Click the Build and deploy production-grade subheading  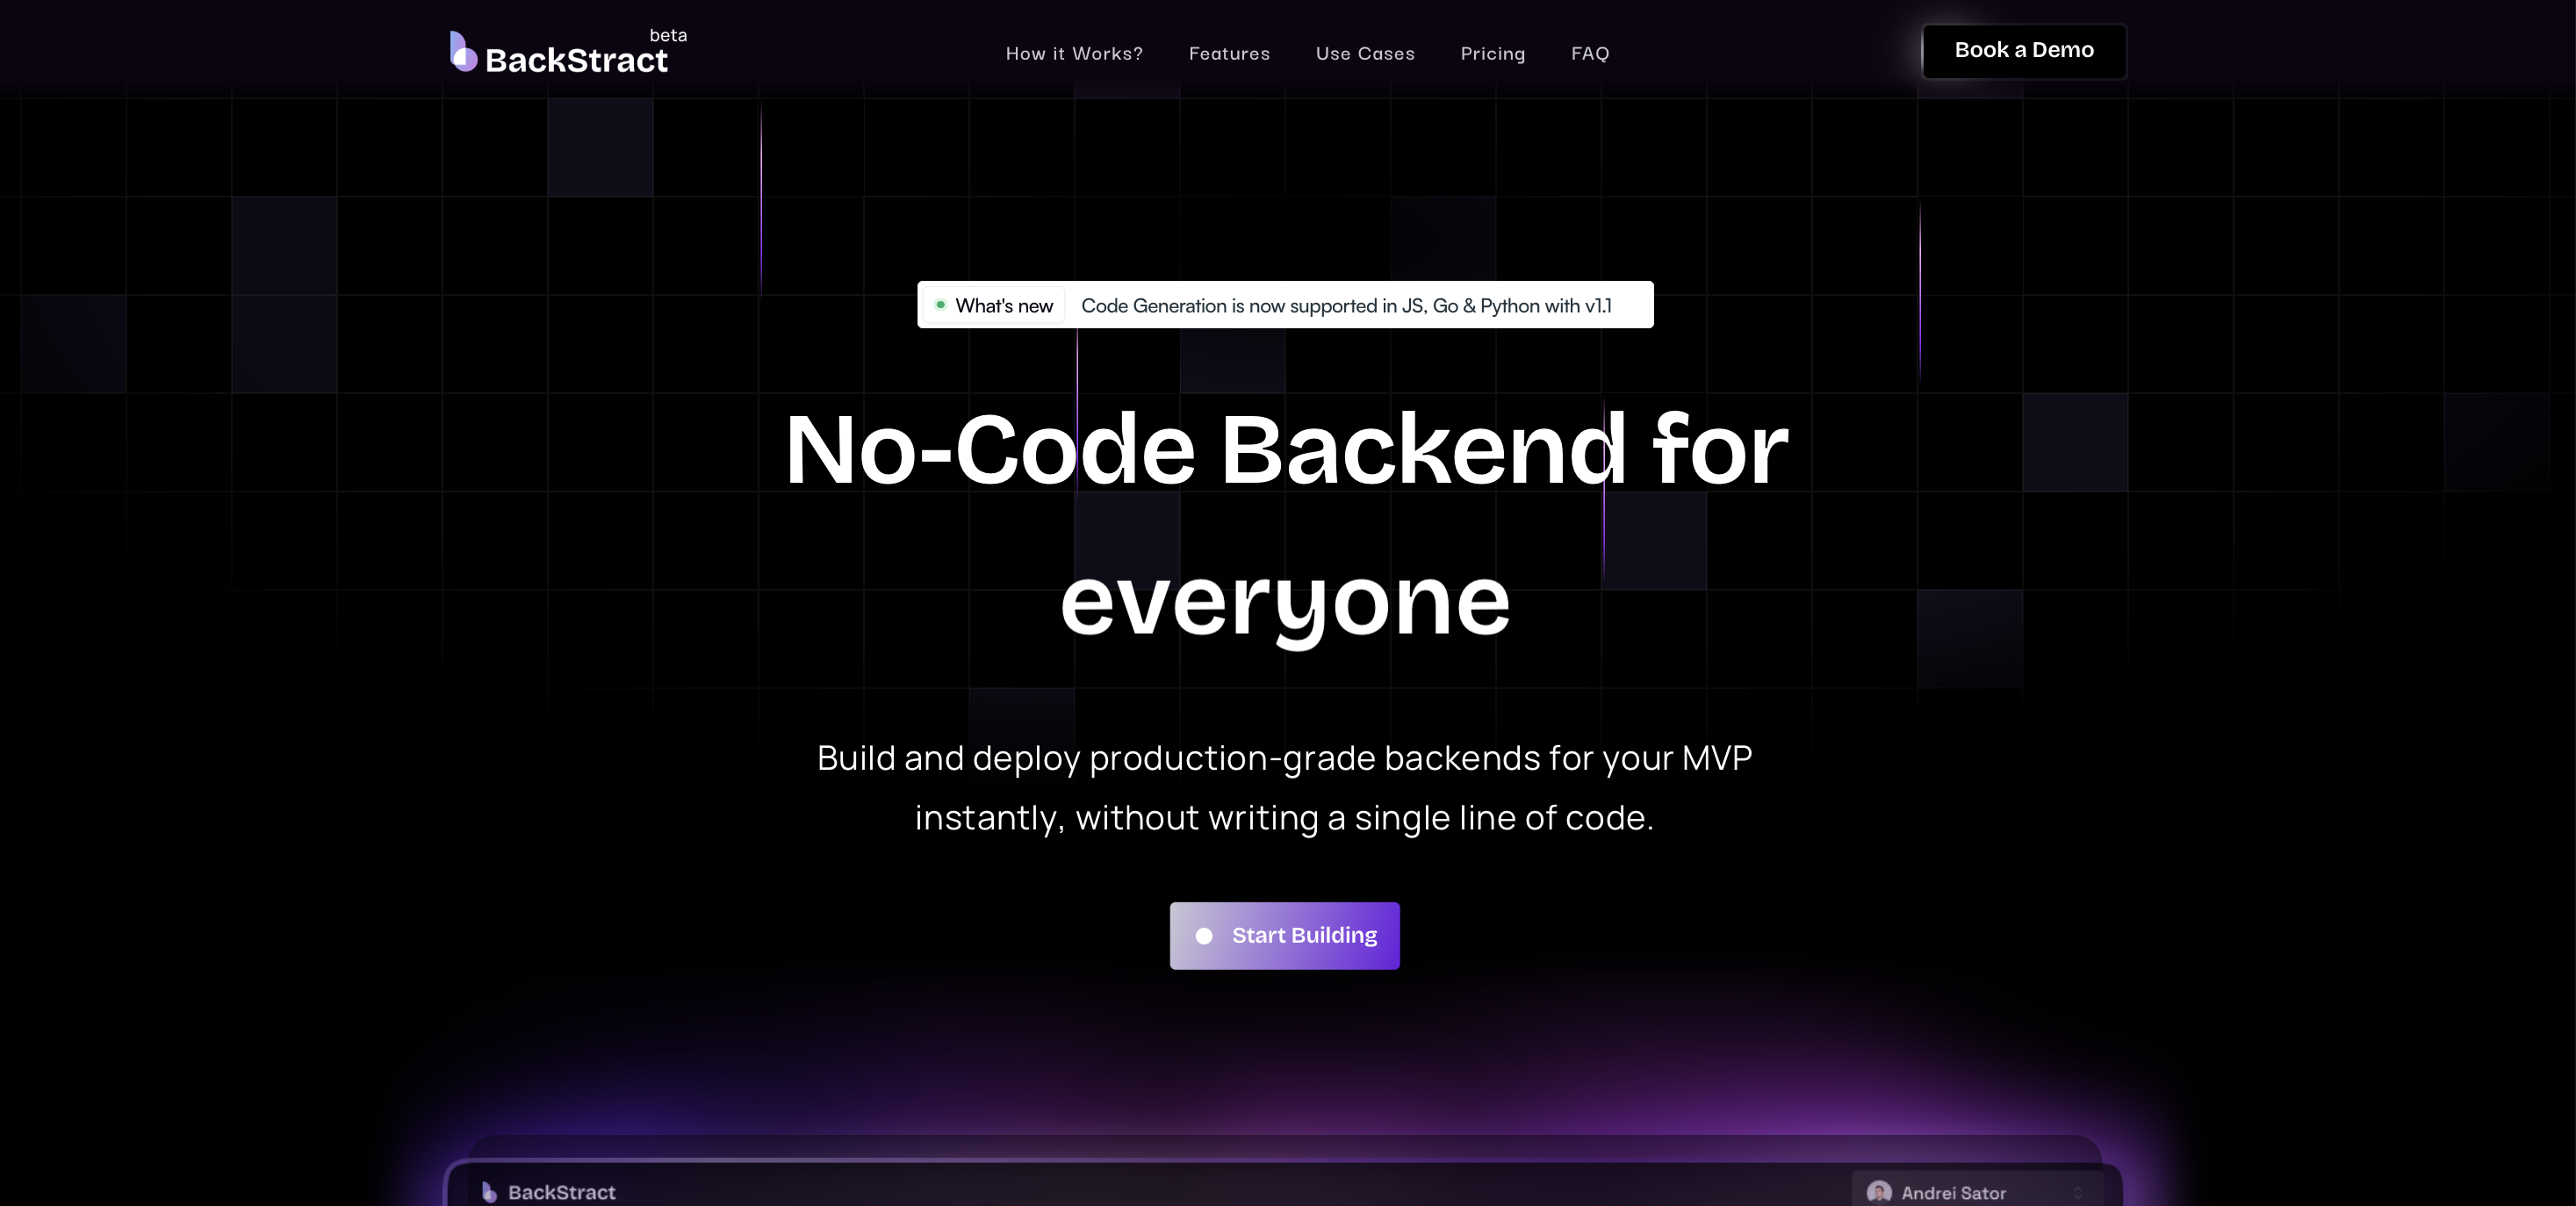[x=1285, y=788]
